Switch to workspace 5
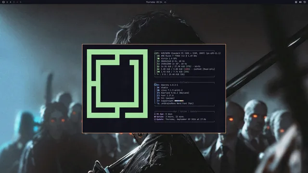This screenshot has height=173, width=308. click(20, 2)
